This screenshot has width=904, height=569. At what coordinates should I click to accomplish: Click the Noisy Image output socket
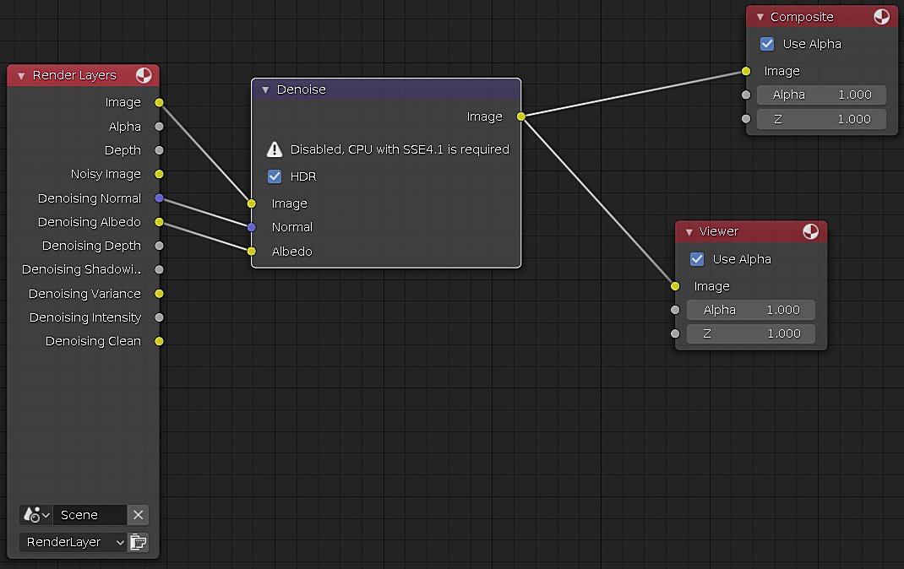pyautogui.click(x=159, y=174)
